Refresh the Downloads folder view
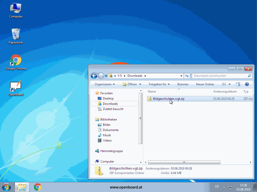Viewport: 257px width, 192px height. [187, 76]
